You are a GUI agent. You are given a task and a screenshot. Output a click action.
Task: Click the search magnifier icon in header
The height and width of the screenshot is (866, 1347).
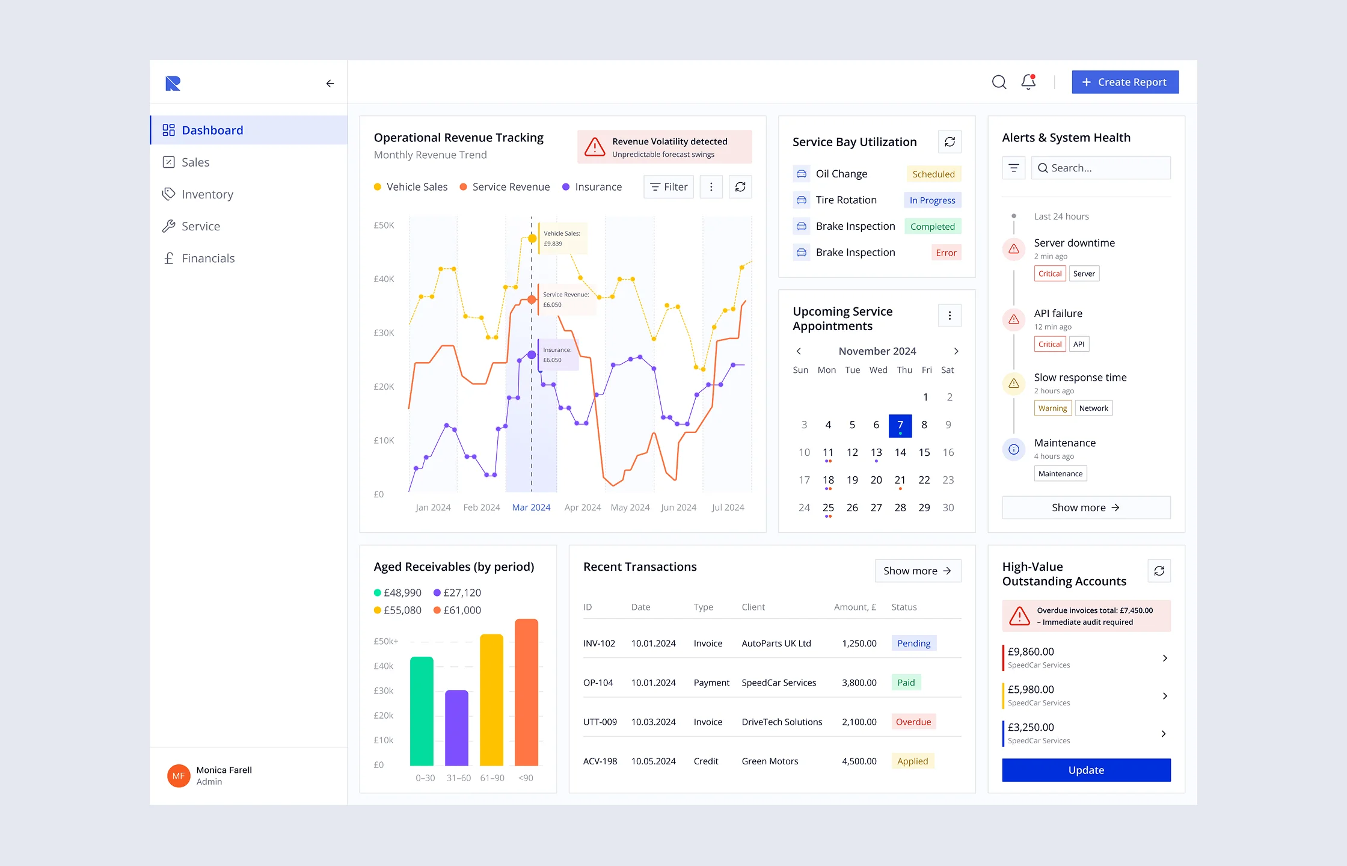999,82
